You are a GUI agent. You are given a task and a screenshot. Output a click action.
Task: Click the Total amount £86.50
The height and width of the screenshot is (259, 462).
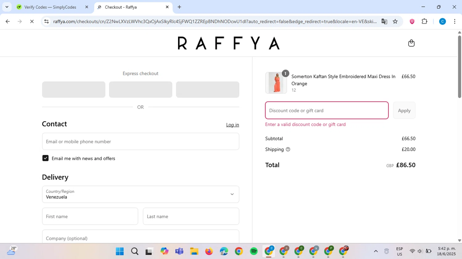click(406, 165)
